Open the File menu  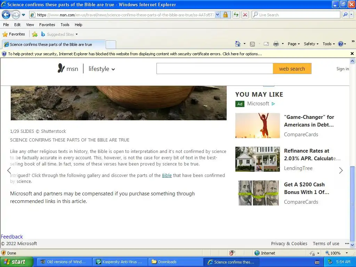[6, 25]
